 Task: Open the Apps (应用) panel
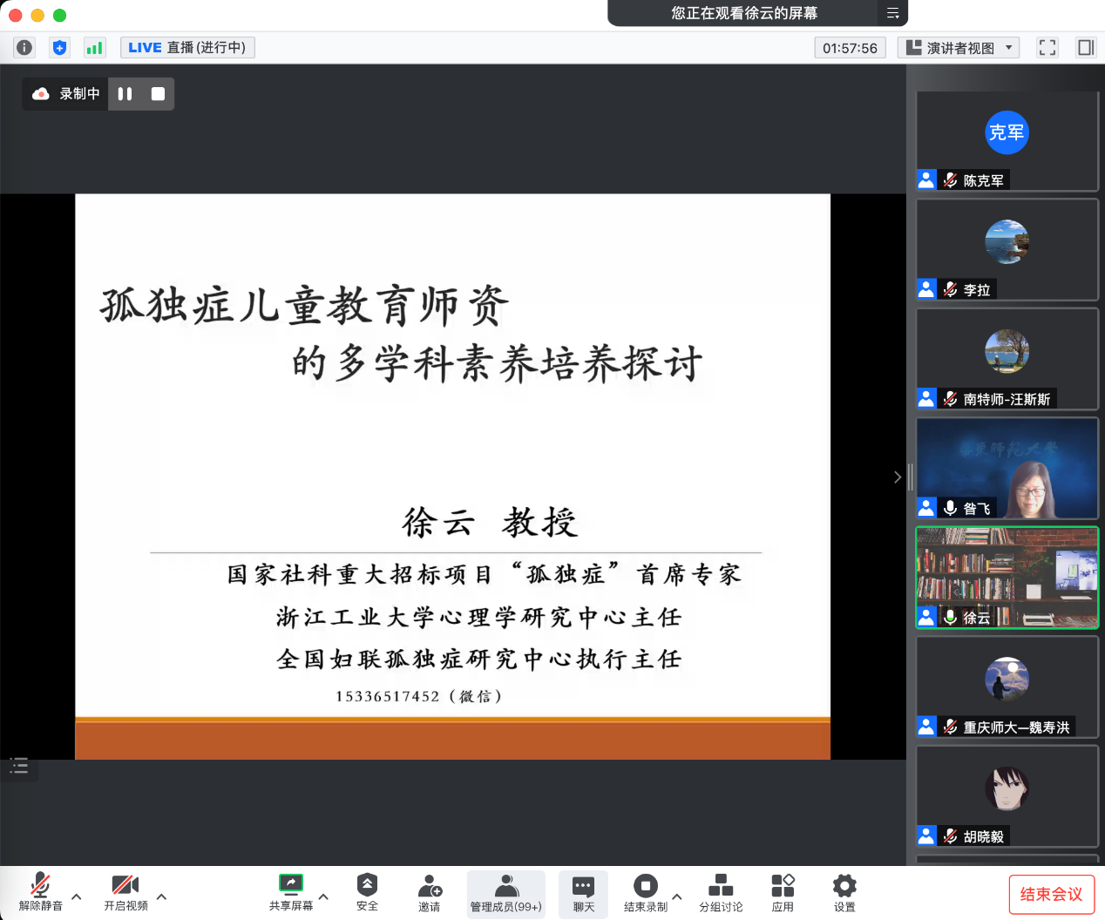tap(783, 893)
